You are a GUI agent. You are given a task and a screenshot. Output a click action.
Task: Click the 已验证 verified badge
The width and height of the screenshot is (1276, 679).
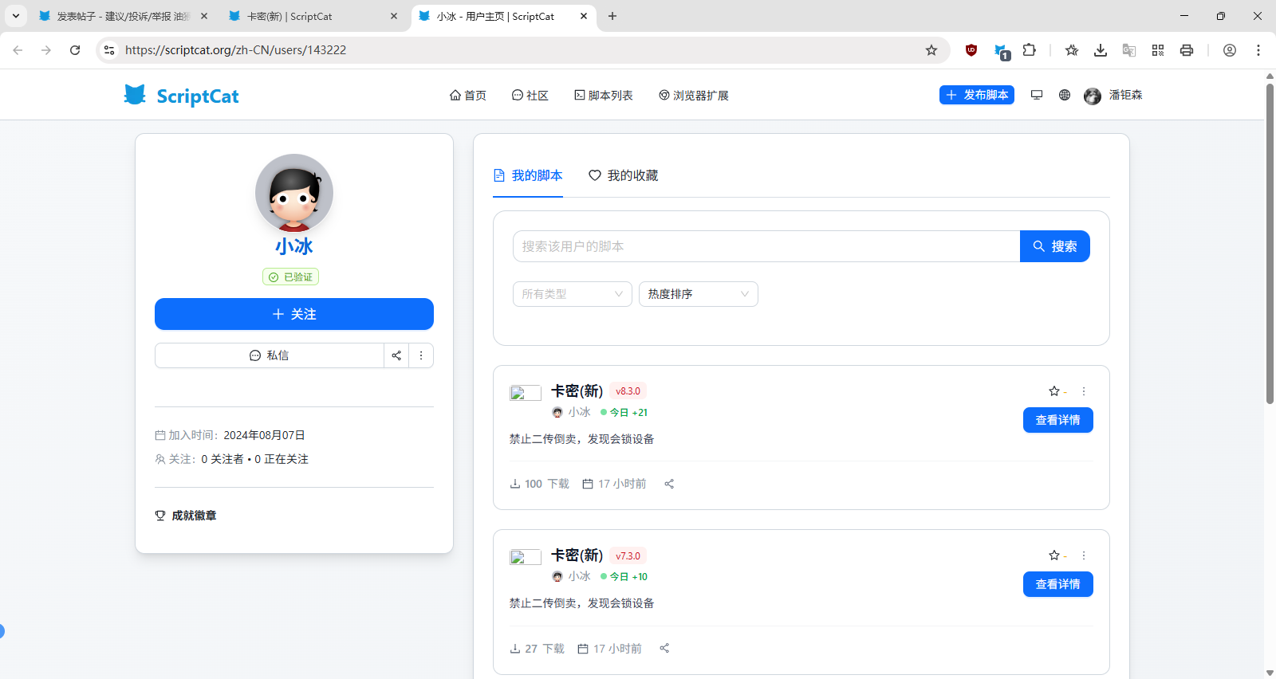(x=291, y=277)
